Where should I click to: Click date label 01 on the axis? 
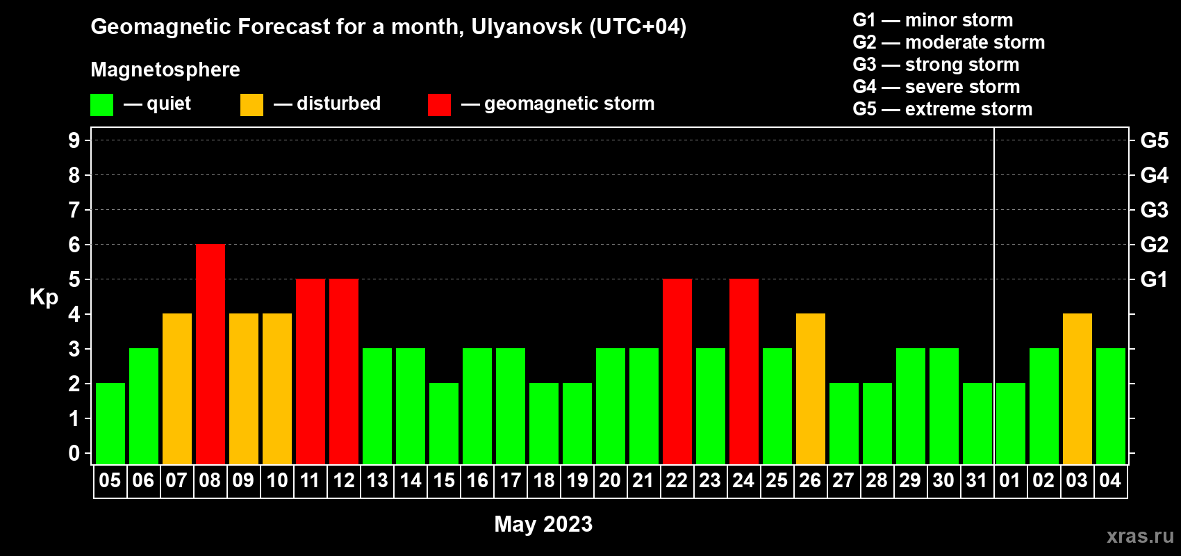pos(1010,481)
